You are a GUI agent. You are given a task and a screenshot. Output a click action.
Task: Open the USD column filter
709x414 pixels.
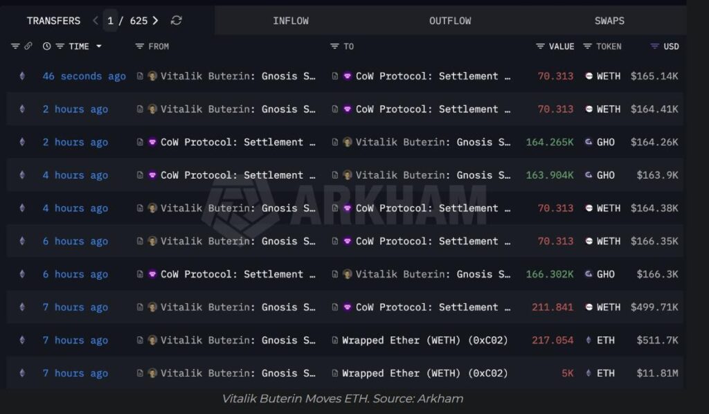[x=654, y=46]
